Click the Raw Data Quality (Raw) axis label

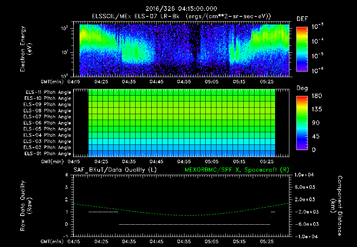point(26,206)
